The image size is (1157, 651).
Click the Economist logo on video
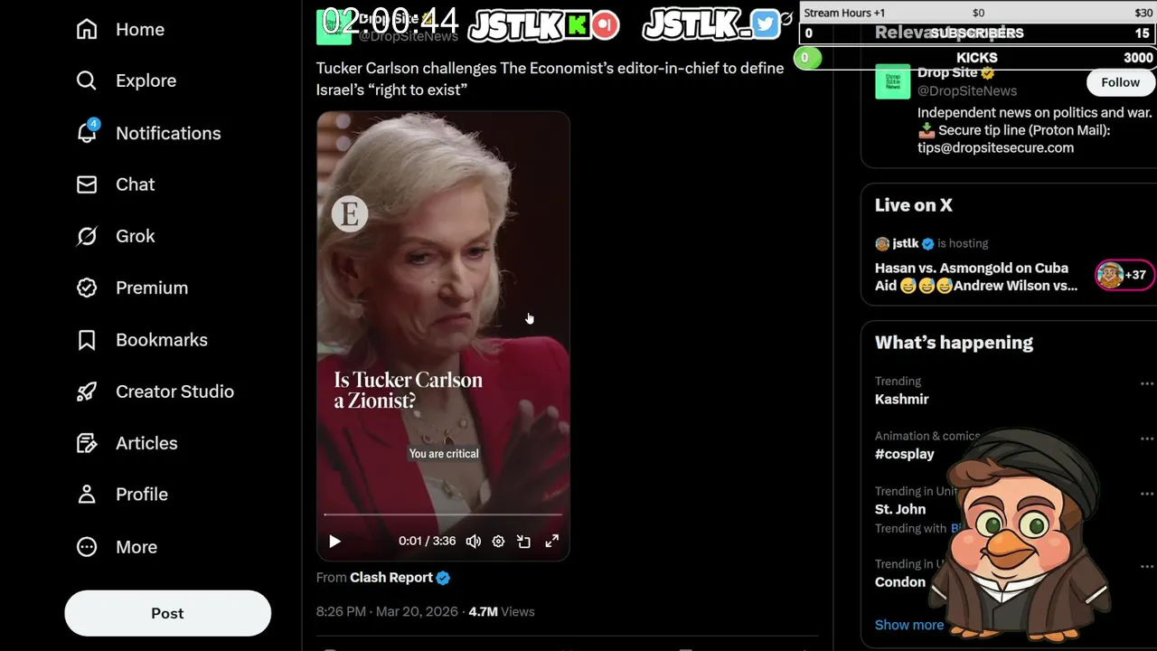pyautogui.click(x=350, y=214)
